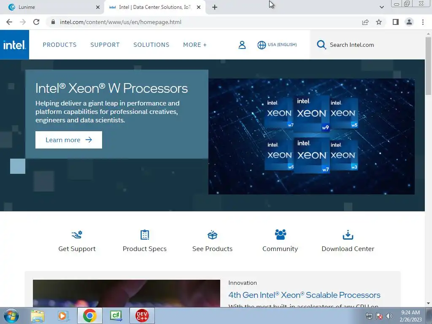This screenshot has width=432, height=324.
Task: Click Chrome icon in taskbar
Action: (x=89, y=316)
